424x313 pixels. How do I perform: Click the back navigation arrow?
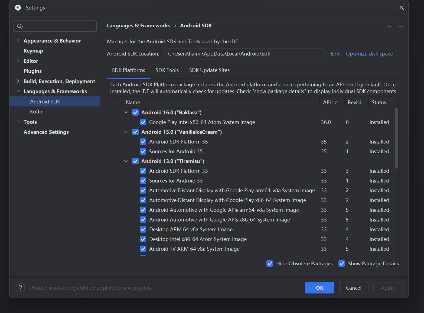click(390, 27)
